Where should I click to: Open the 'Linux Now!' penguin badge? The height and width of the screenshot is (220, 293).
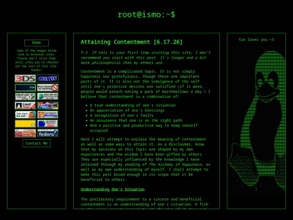pos(25,106)
